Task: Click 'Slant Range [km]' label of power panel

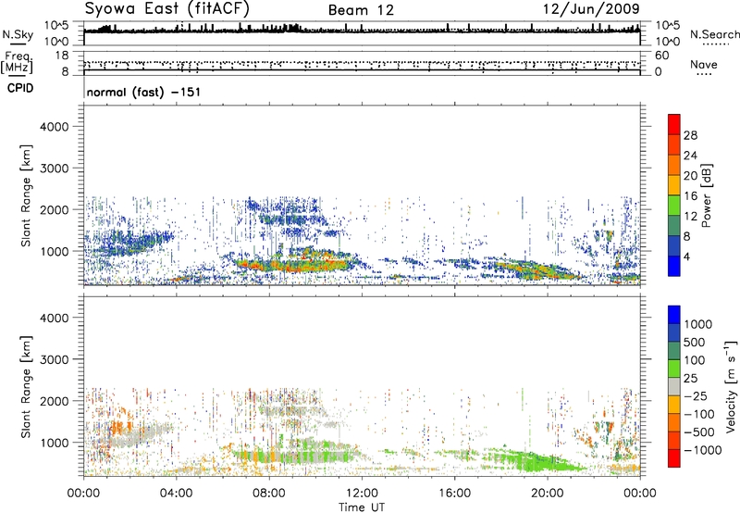Action: click(26, 195)
